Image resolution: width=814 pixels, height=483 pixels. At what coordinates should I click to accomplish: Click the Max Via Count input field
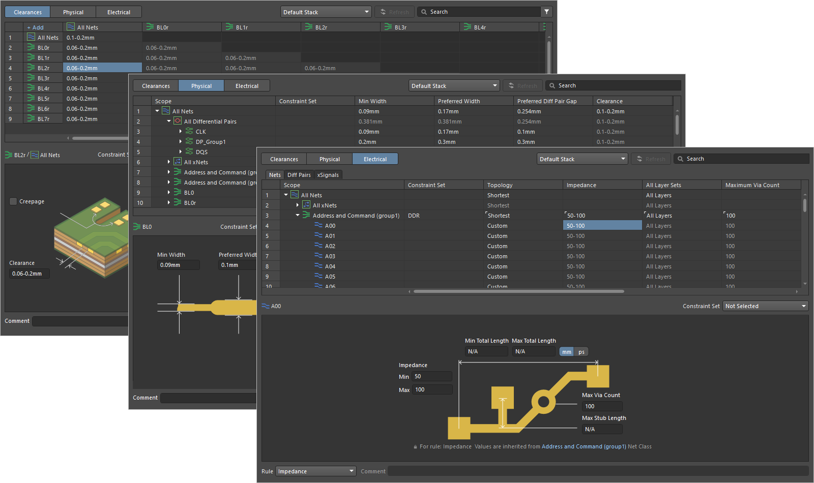coord(602,406)
